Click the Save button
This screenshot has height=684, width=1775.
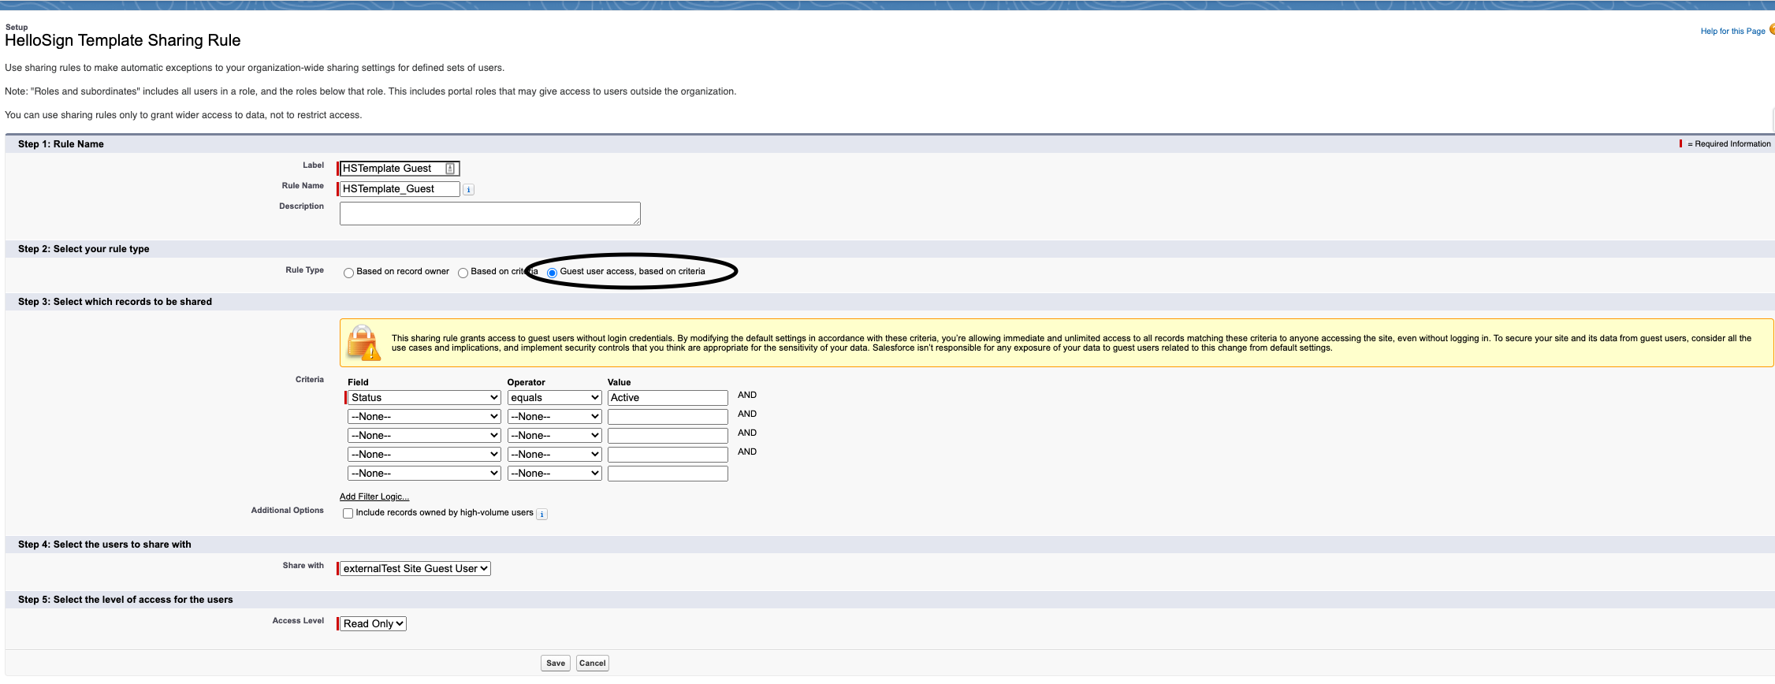556,663
